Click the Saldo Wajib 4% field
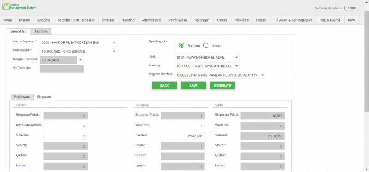Image resolution: width=369 pixels, height=172 pixels. (262, 126)
